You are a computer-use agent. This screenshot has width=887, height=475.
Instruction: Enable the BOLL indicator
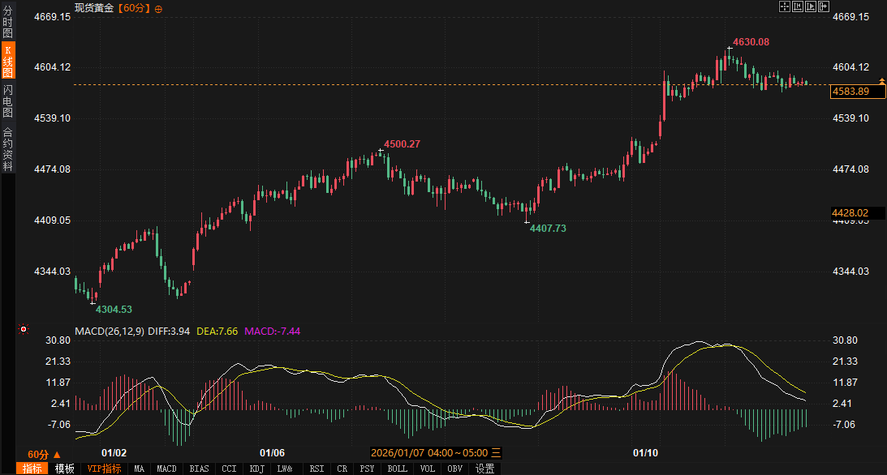tap(398, 469)
